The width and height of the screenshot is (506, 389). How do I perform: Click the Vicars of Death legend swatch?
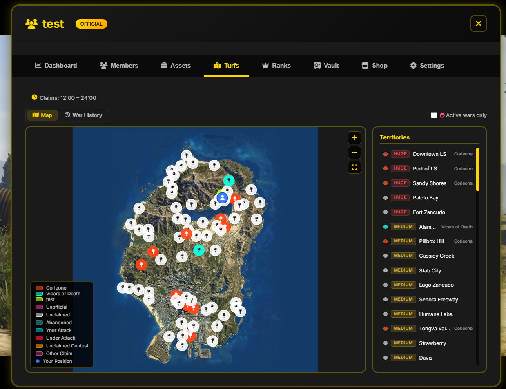click(39, 294)
